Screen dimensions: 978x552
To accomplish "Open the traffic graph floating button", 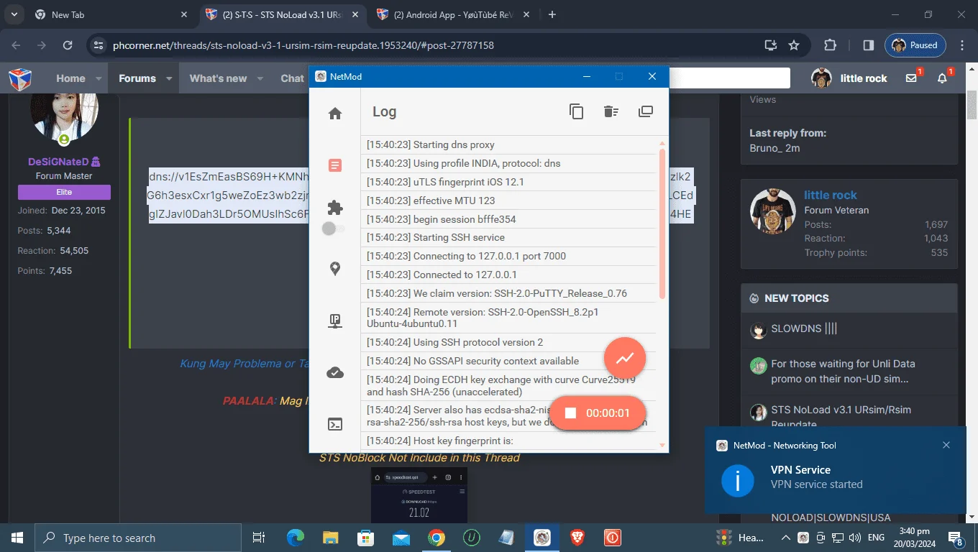I will point(625,357).
